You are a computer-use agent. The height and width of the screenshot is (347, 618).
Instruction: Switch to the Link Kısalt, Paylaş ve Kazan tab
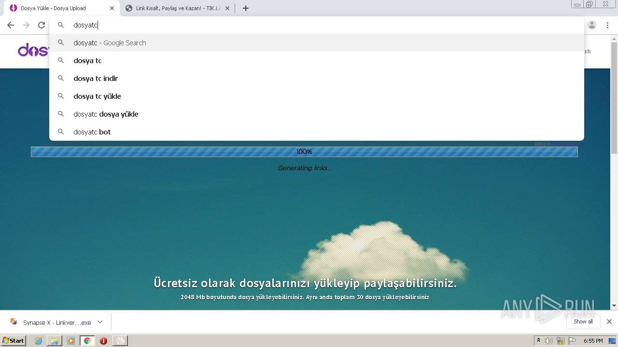click(178, 8)
